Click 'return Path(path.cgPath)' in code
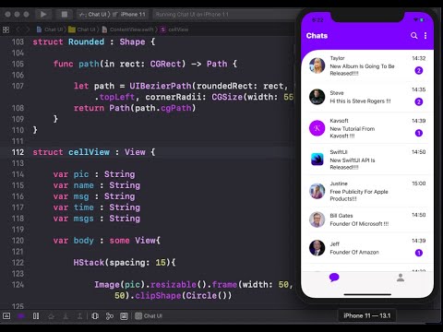This screenshot has width=443, height=332. (135, 108)
